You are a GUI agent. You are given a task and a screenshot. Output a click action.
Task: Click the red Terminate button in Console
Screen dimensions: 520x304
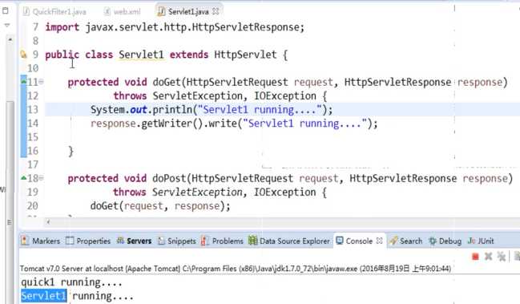[475, 257]
